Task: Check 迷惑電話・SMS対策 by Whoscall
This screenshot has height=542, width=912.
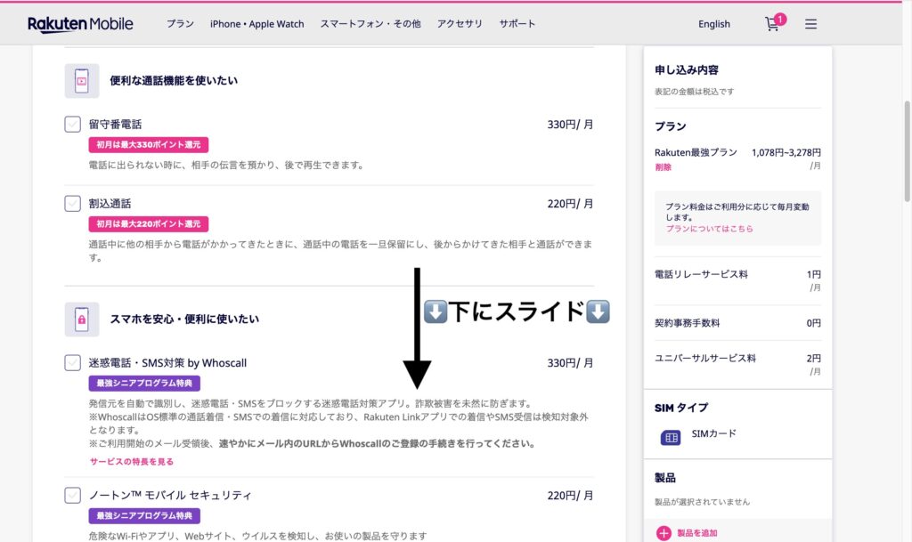Action: coord(73,362)
